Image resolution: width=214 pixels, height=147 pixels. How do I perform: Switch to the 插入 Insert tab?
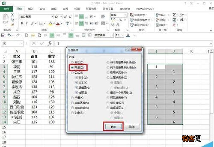(x=30, y=9)
